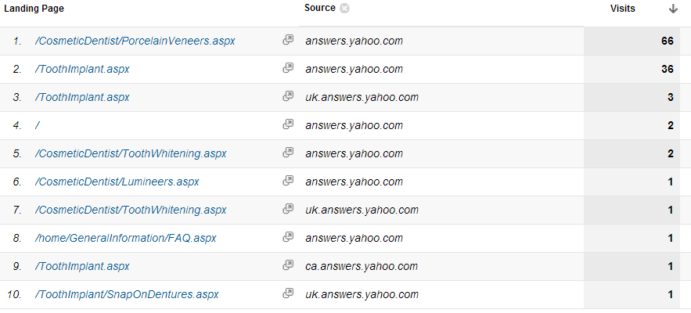This screenshot has height=313, width=691.
Task: Click the Landing Page column header
Action: [34, 9]
